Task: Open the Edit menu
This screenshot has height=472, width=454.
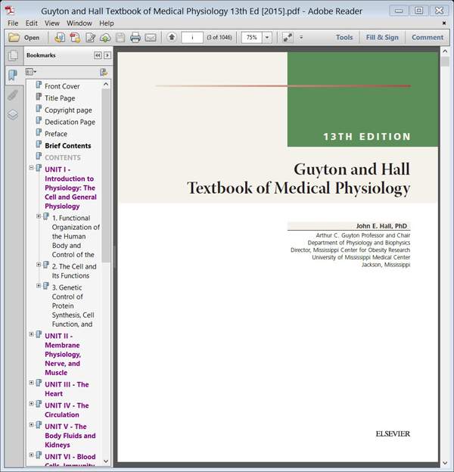Action: pos(31,23)
